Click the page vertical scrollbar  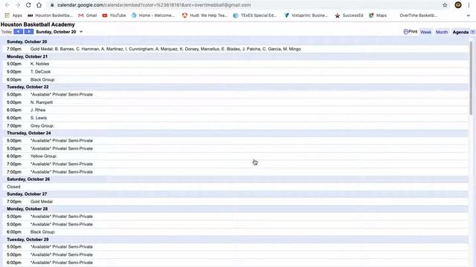[x=471, y=78]
